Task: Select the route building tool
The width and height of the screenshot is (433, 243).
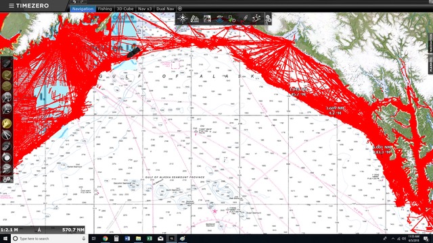Action: point(6,168)
